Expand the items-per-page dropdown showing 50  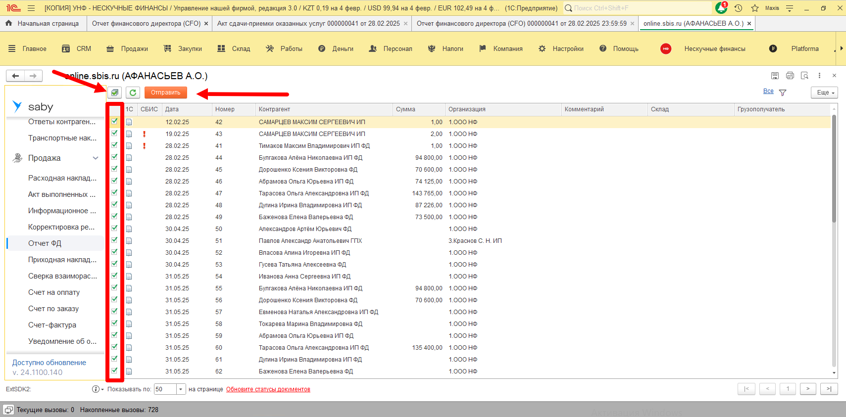pyautogui.click(x=181, y=389)
